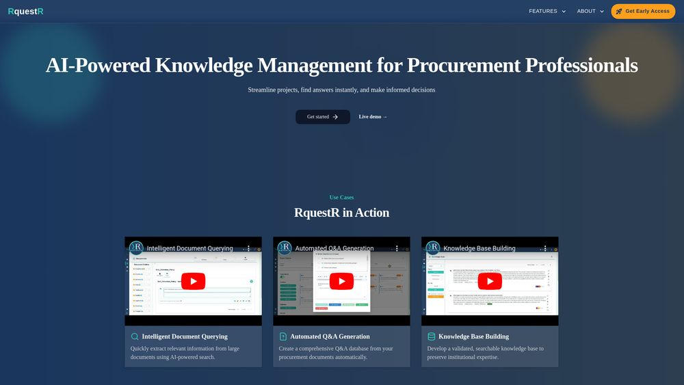Click the Intelligent Document Querying video title
The width and height of the screenshot is (684, 385).
(189, 248)
